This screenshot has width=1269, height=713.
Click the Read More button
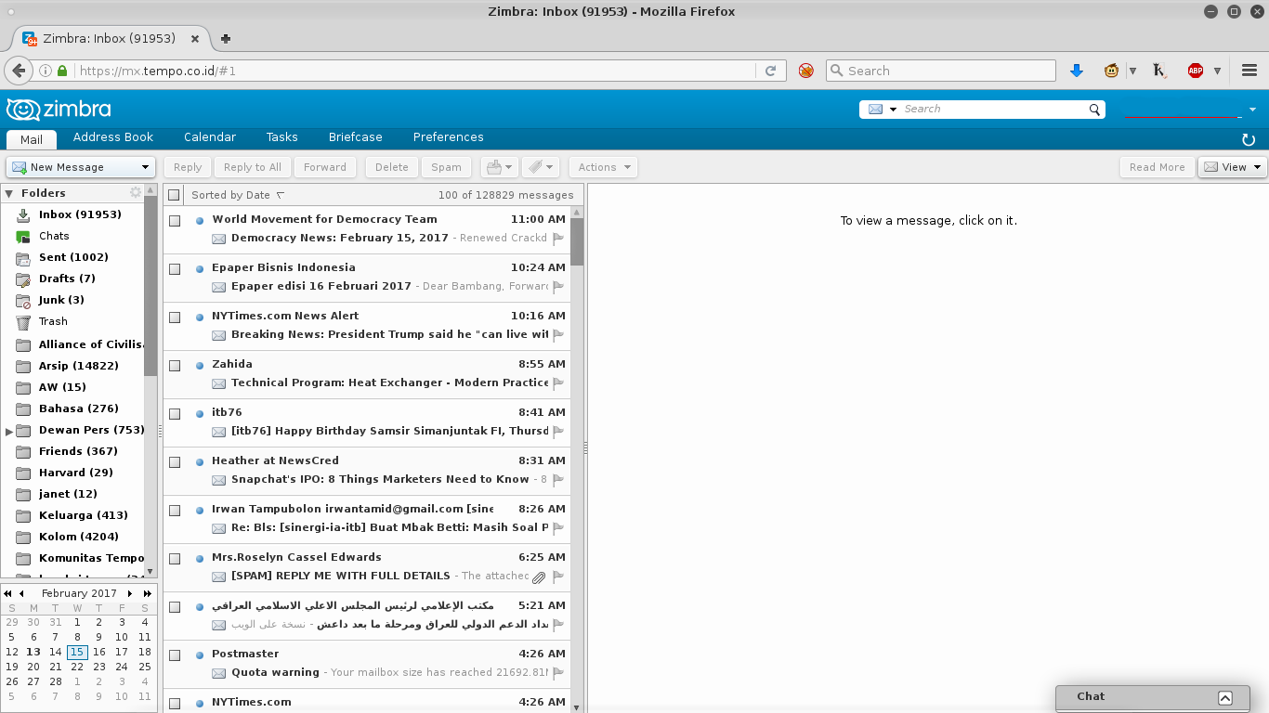coord(1158,167)
